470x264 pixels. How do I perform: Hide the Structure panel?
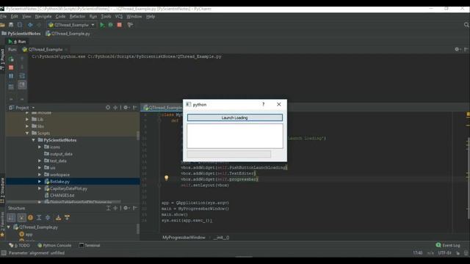(x=135, y=208)
